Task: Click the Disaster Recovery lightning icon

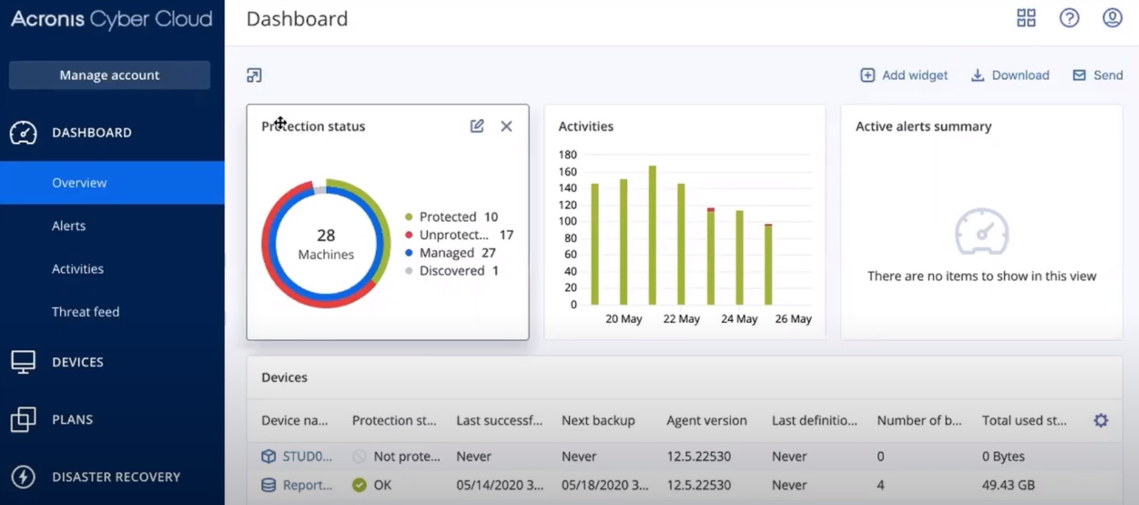Action: point(23,477)
